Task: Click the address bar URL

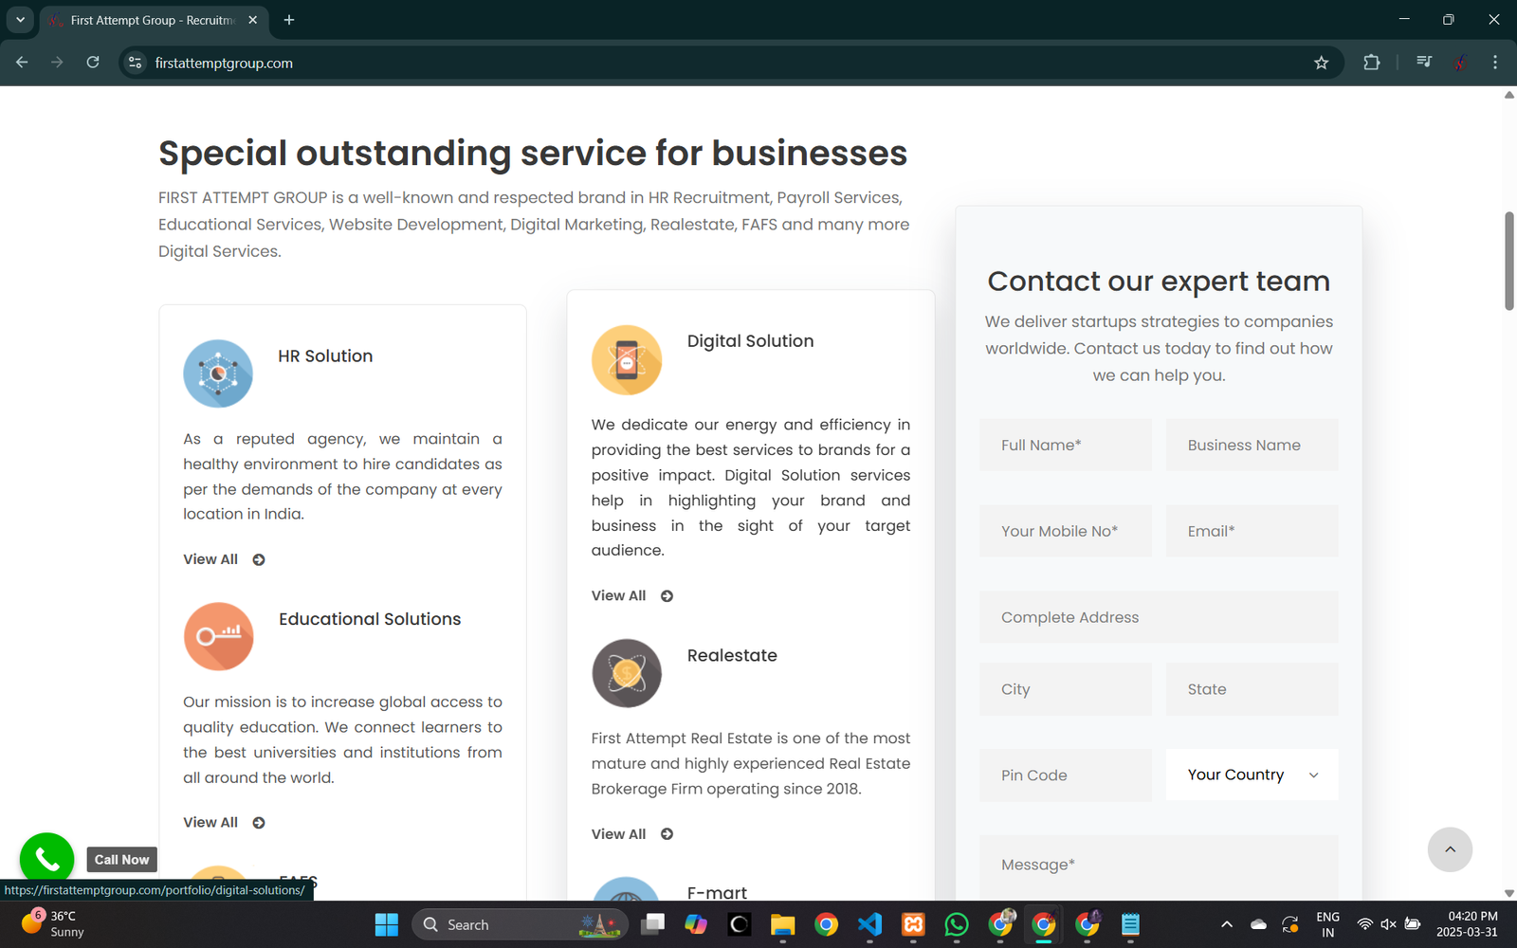Action: click(224, 64)
